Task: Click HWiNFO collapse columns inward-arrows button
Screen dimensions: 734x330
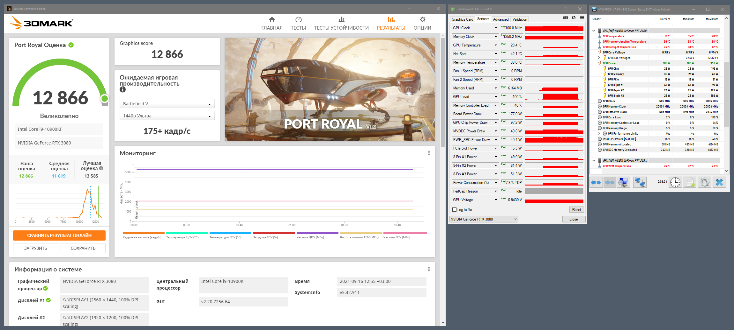Action: (x=610, y=182)
